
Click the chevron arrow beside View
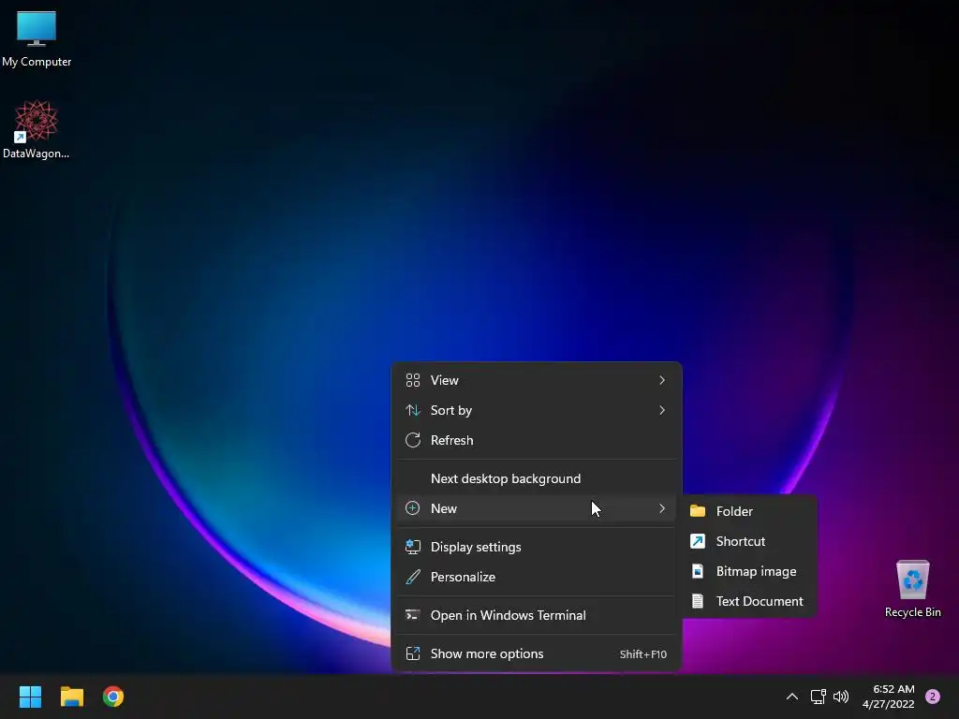coord(662,380)
